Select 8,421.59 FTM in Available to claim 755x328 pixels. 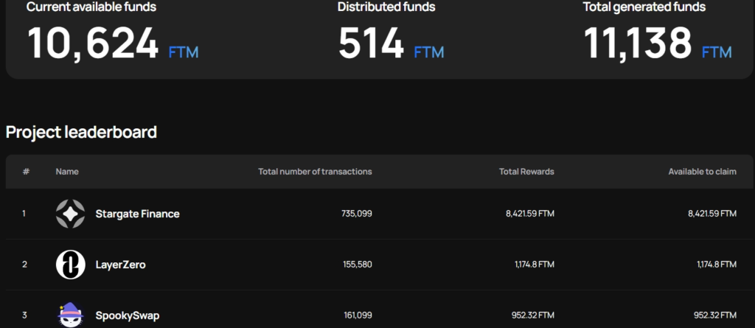[x=712, y=213]
